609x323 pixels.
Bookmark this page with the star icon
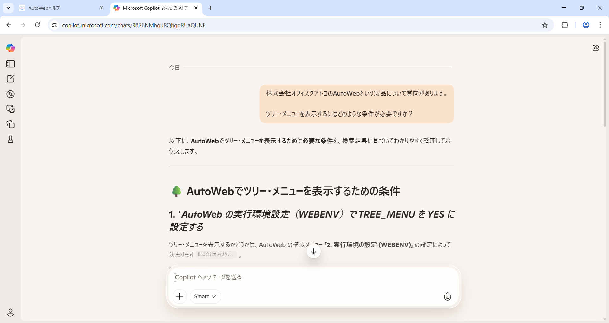(545, 25)
